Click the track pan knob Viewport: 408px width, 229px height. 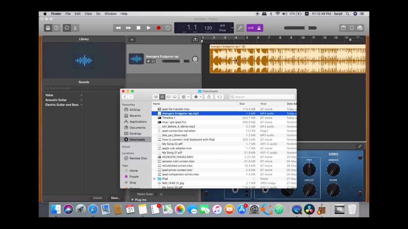point(195,59)
